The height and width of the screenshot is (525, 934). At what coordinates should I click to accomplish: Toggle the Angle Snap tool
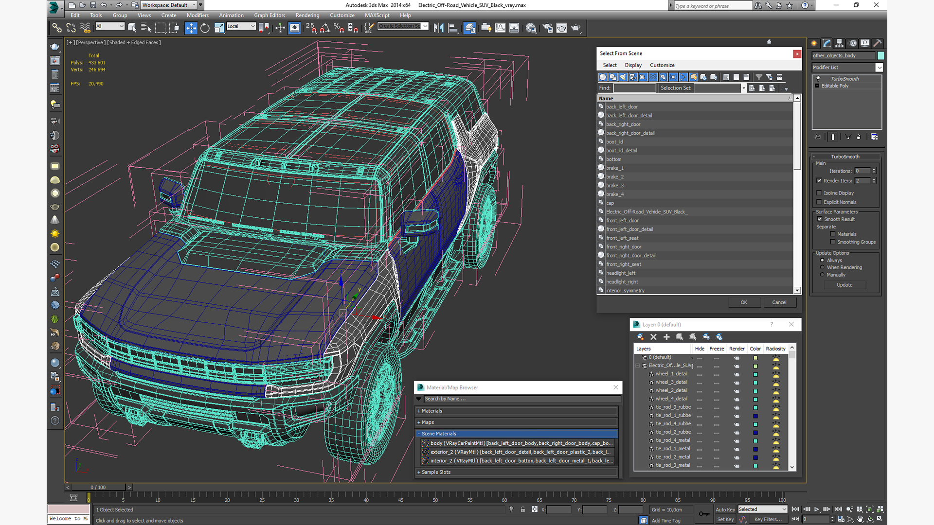(324, 28)
